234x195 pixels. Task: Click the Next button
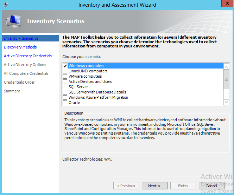(154, 186)
